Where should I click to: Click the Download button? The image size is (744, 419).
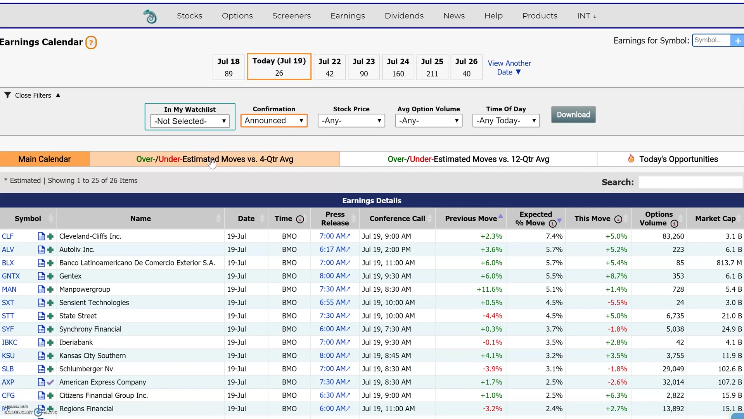pyautogui.click(x=573, y=115)
